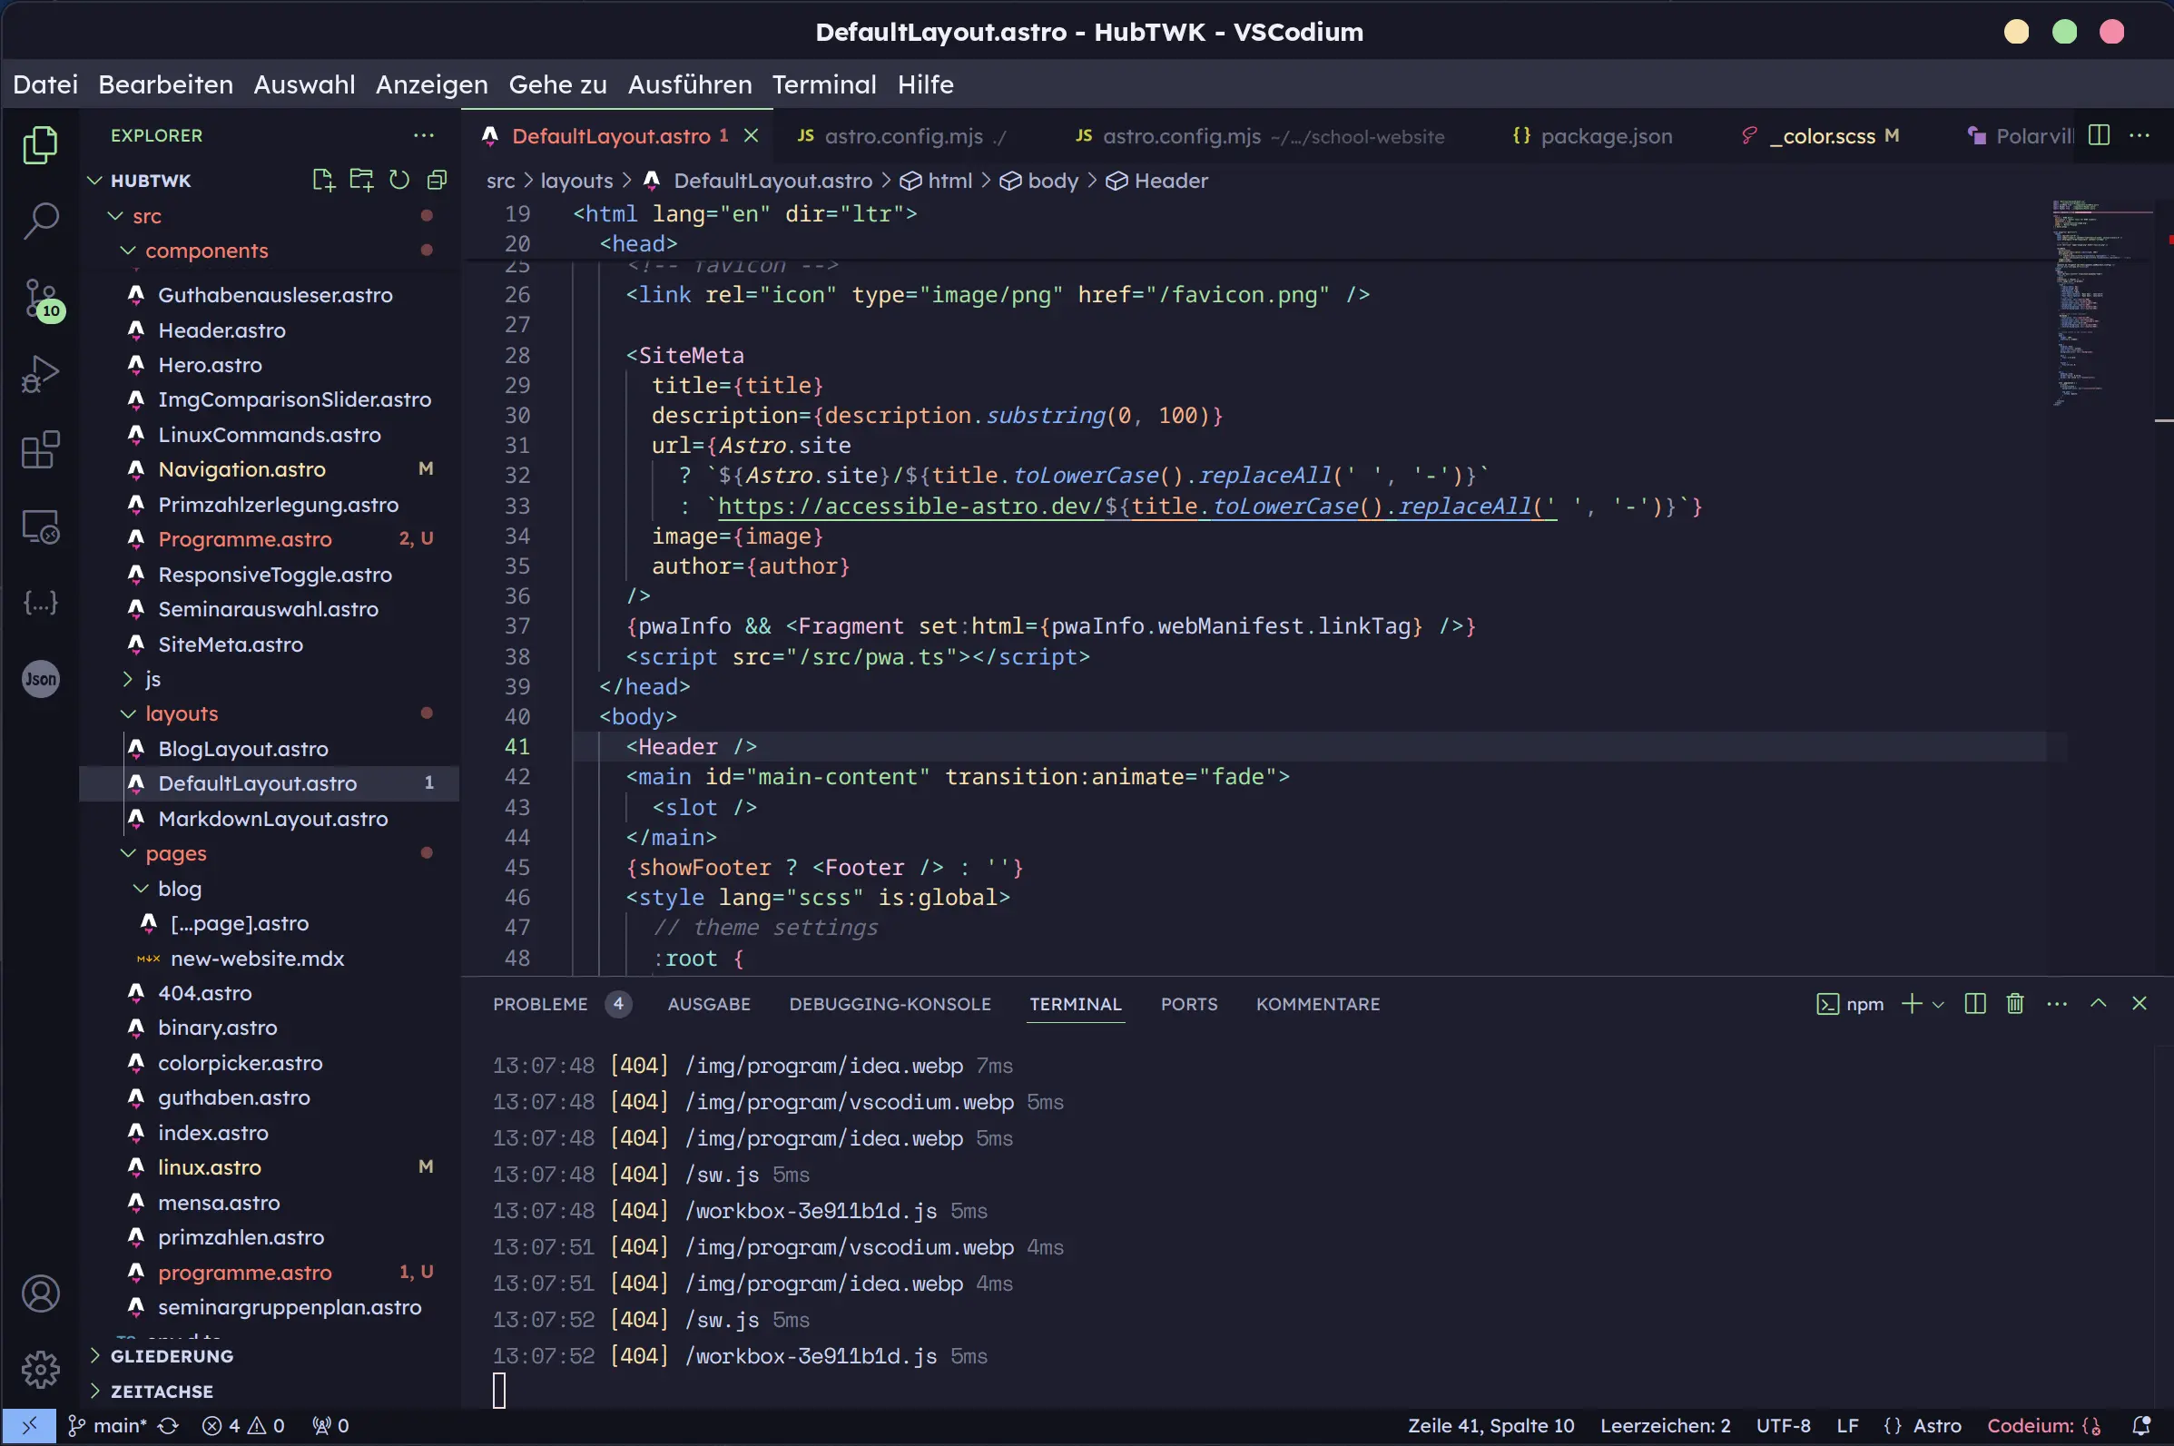The height and width of the screenshot is (1446, 2174).
Task: Refresh the HUBTWK explorer tree
Action: click(x=399, y=181)
